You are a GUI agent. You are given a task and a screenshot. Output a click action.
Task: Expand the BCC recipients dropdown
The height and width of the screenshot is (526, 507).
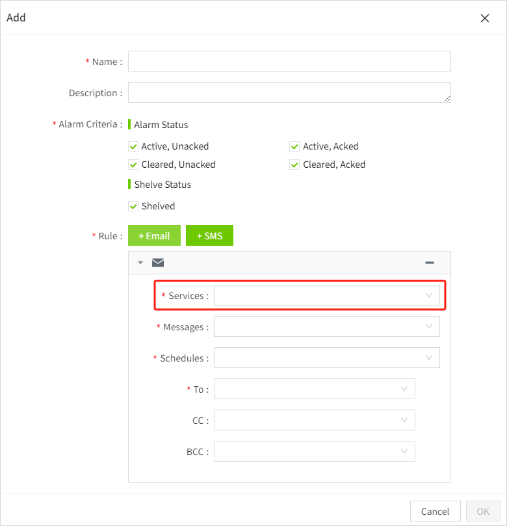tap(314, 451)
